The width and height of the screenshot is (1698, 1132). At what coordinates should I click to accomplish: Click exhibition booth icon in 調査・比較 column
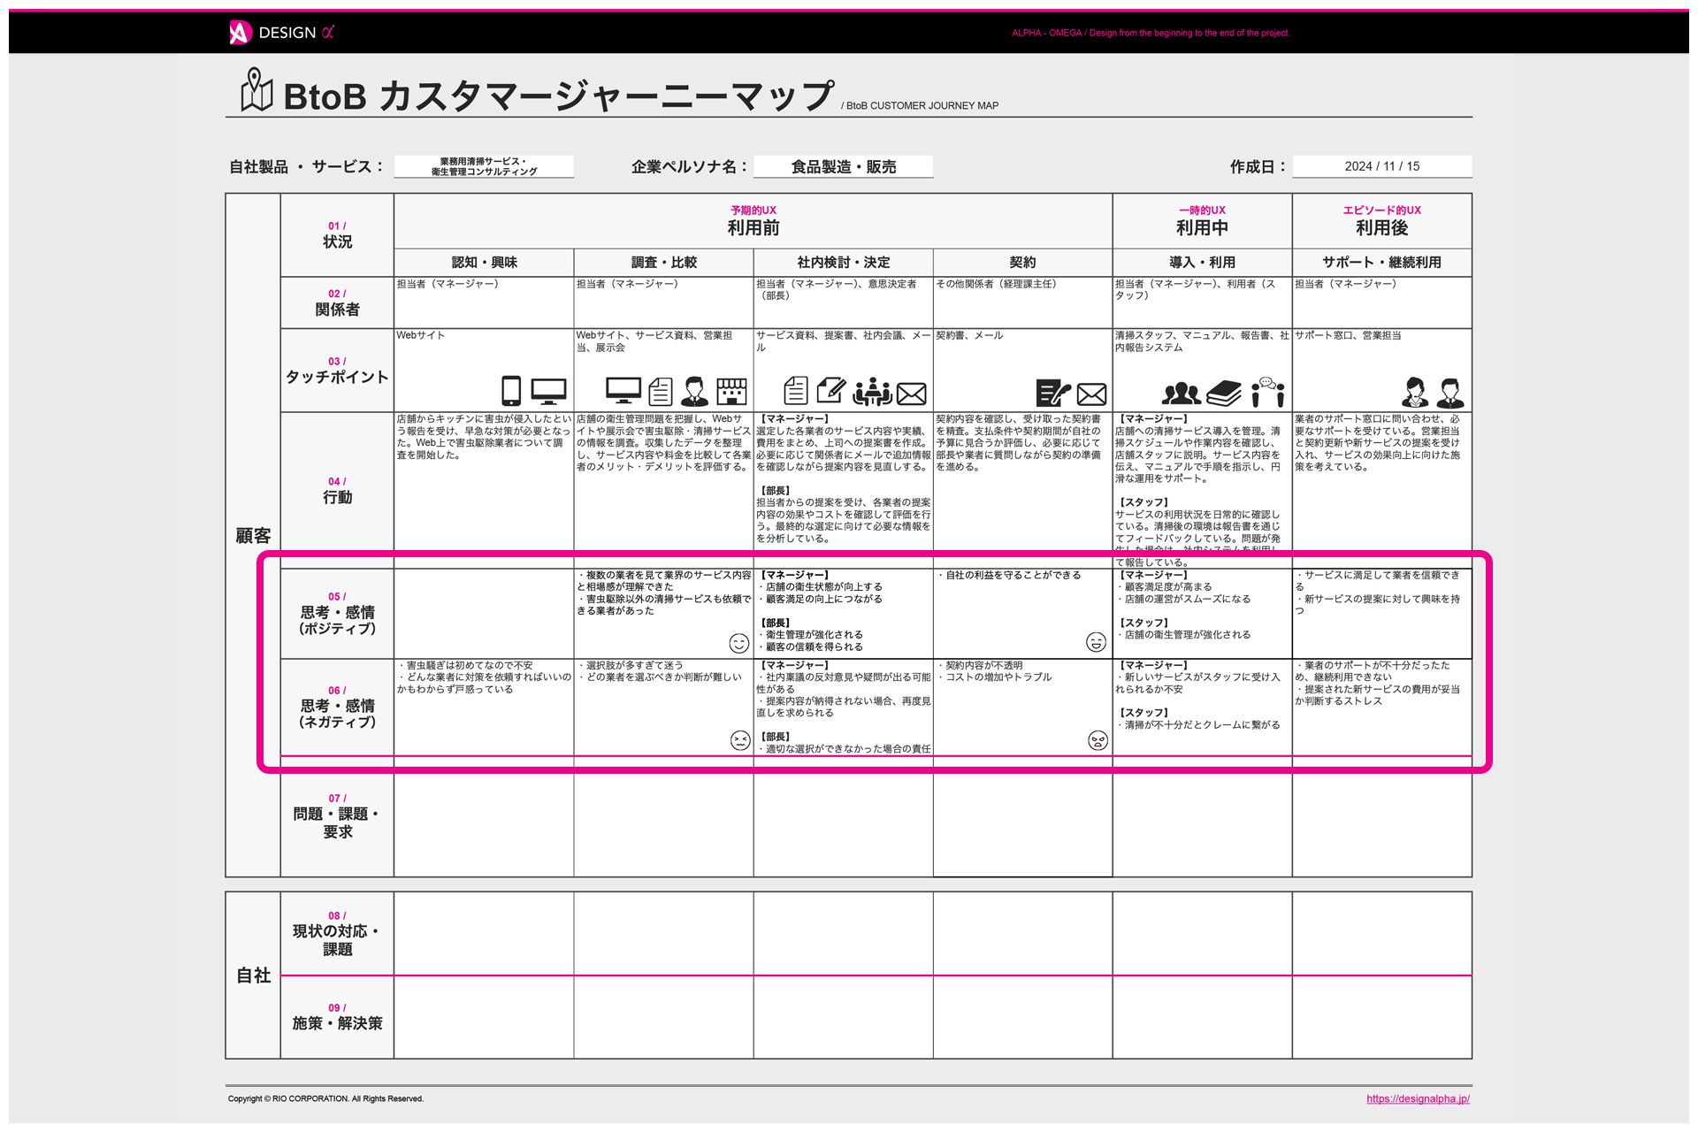732,391
